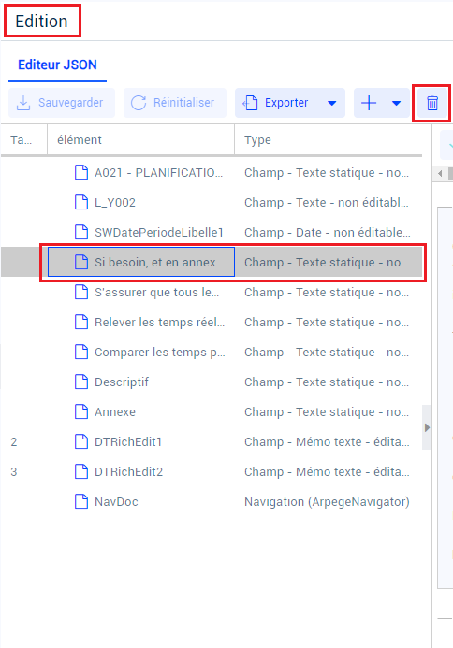Click the plus add element icon
This screenshot has height=648, width=453.
[x=369, y=103]
